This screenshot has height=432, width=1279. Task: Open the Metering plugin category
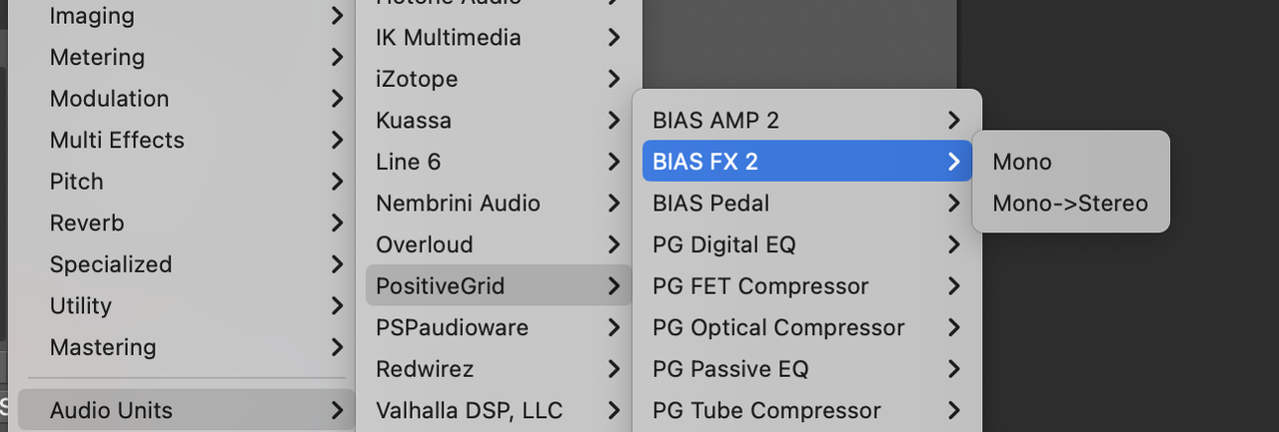(187, 57)
